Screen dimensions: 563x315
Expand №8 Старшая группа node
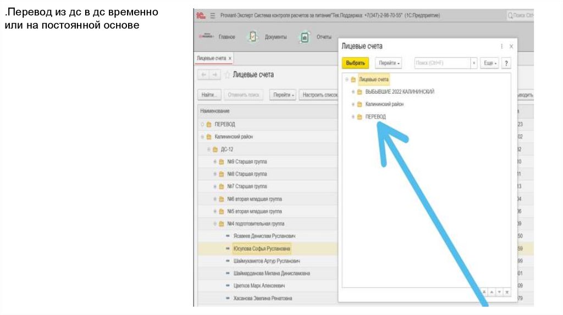(x=215, y=174)
